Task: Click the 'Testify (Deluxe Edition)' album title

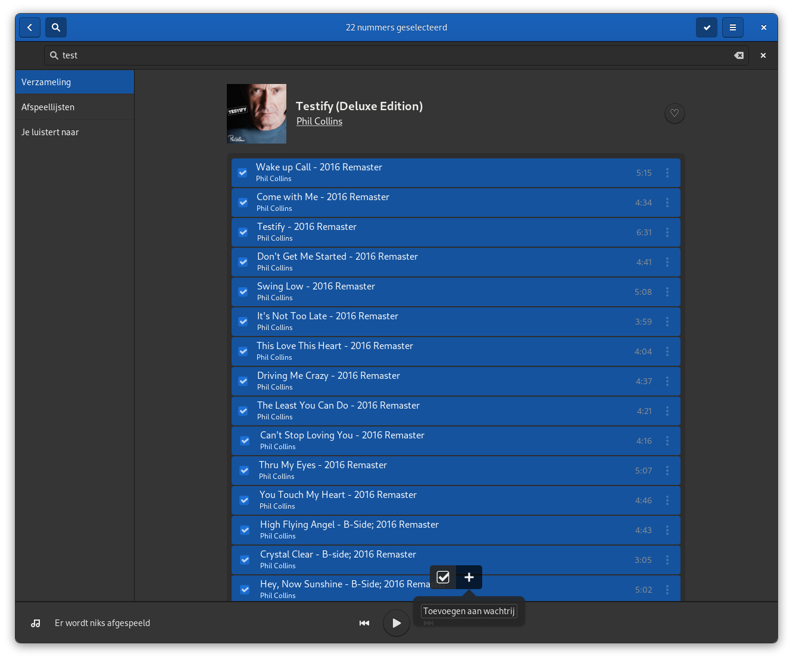Action: point(360,106)
